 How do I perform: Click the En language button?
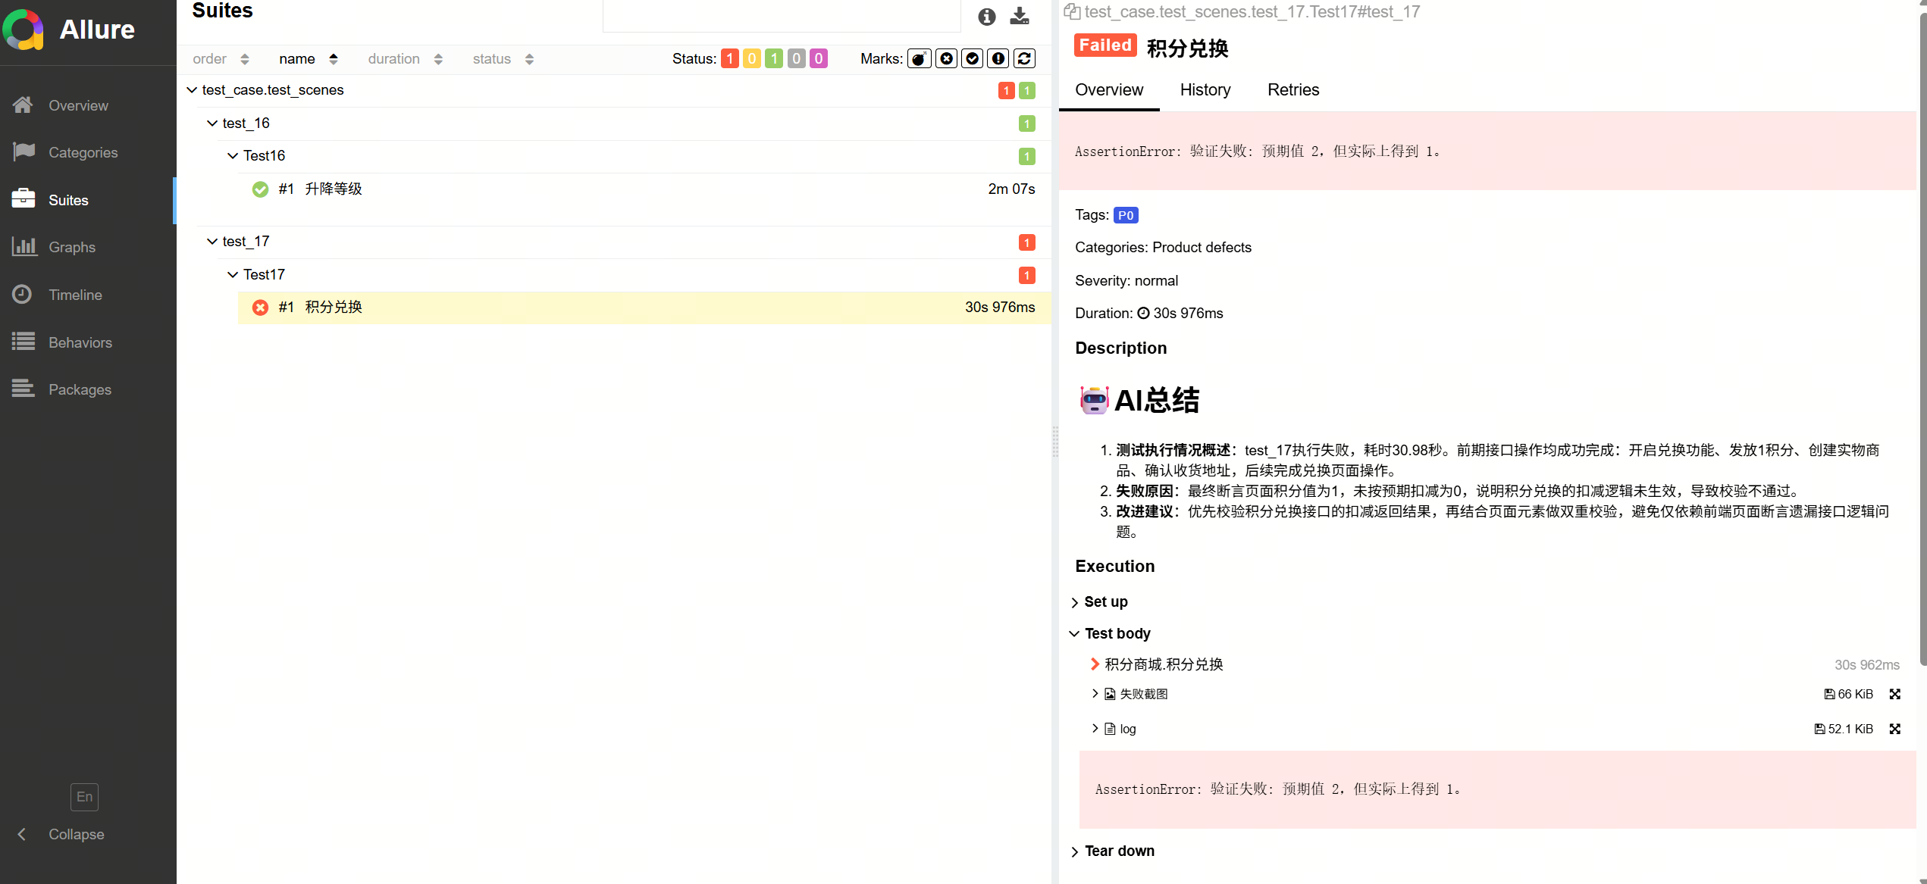tap(84, 796)
